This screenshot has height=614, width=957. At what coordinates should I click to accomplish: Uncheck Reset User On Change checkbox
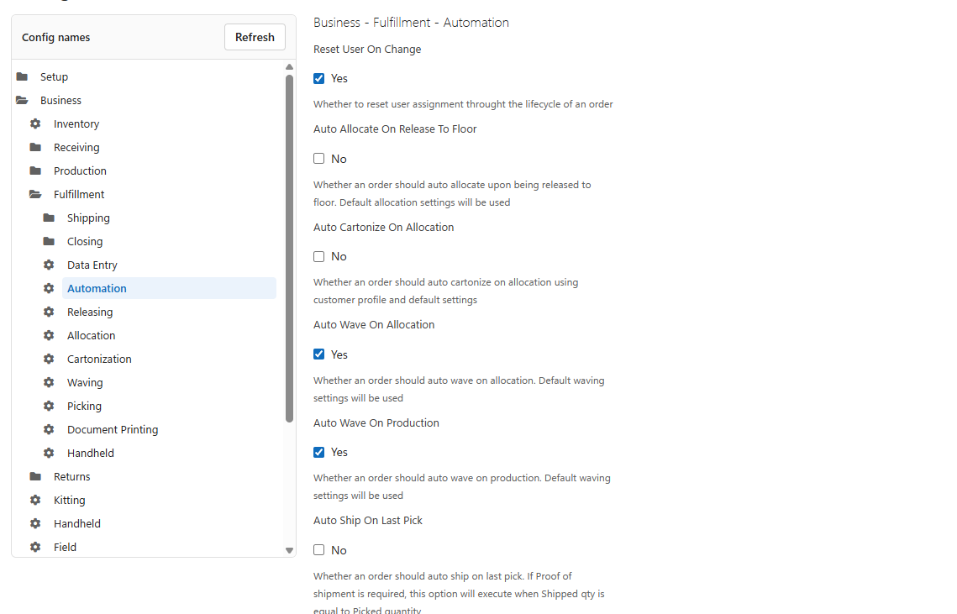[318, 79]
